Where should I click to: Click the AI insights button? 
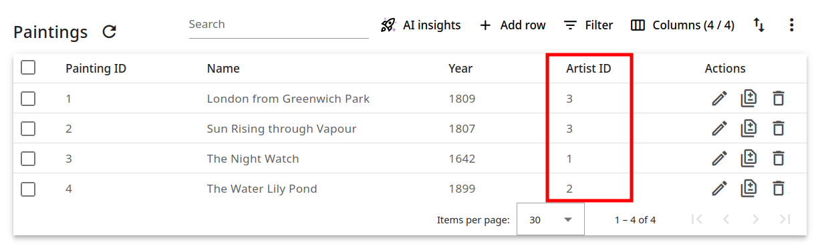[420, 25]
